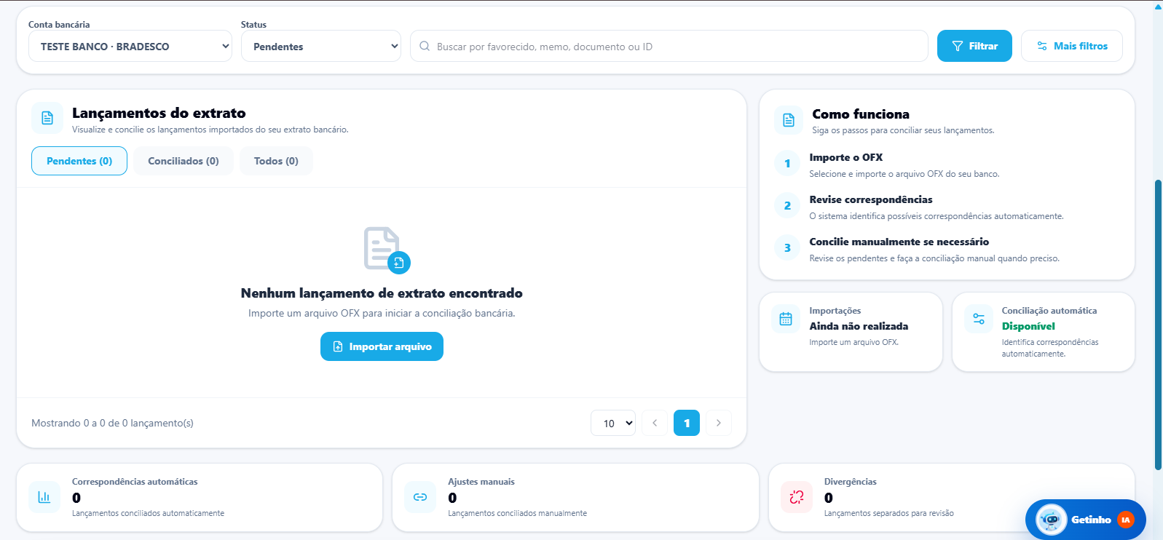The image size is (1163, 540).
Task: Click the Concilie manualmente se necessário title
Action: (x=899, y=242)
